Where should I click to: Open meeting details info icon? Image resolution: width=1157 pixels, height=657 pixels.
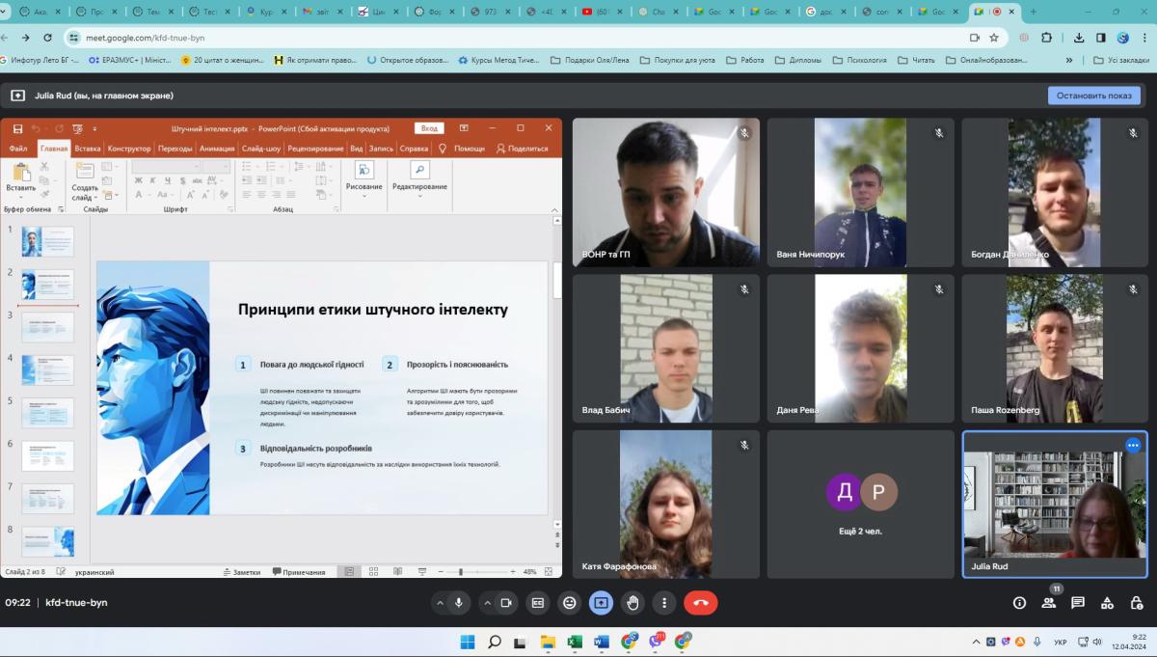[1019, 603]
